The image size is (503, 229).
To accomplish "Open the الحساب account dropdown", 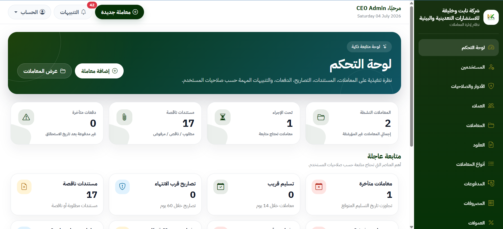I will [x=29, y=12].
